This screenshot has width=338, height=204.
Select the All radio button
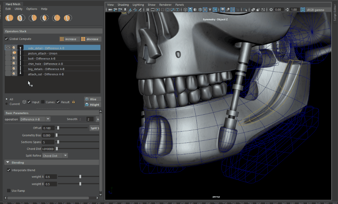(x=6, y=99)
